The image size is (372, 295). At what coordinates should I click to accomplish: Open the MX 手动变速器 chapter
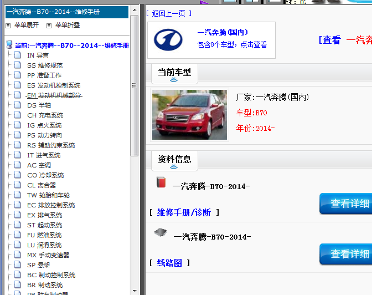[48, 255]
